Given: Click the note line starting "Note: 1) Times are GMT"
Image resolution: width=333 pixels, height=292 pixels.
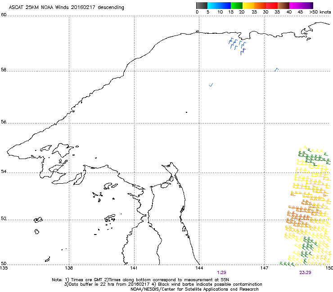Looking at the screenshot, I should (140, 280).
